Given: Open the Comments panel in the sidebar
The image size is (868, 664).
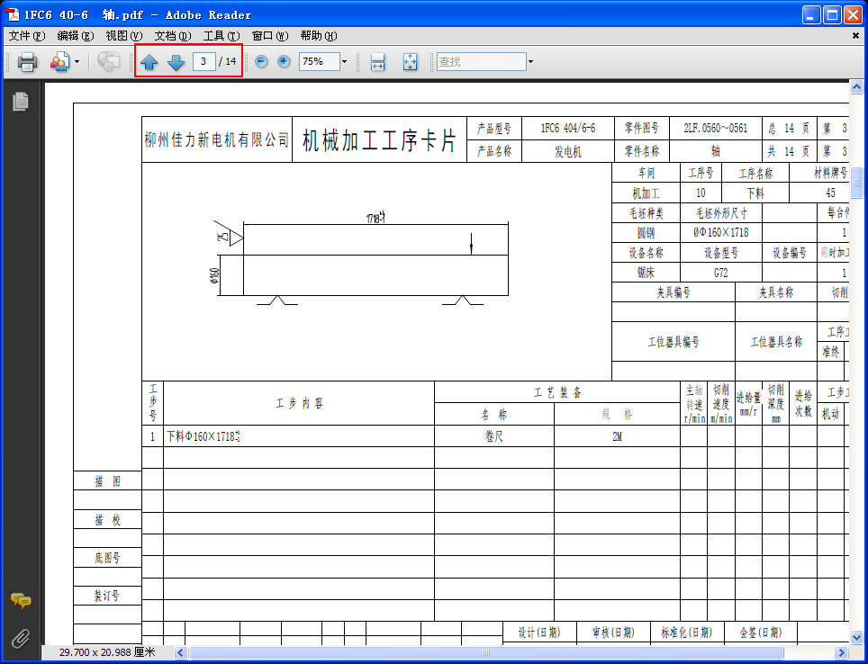Looking at the screenshot, I should (21, 600).
